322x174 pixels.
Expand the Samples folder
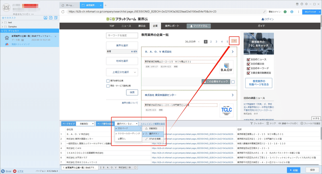2,27
